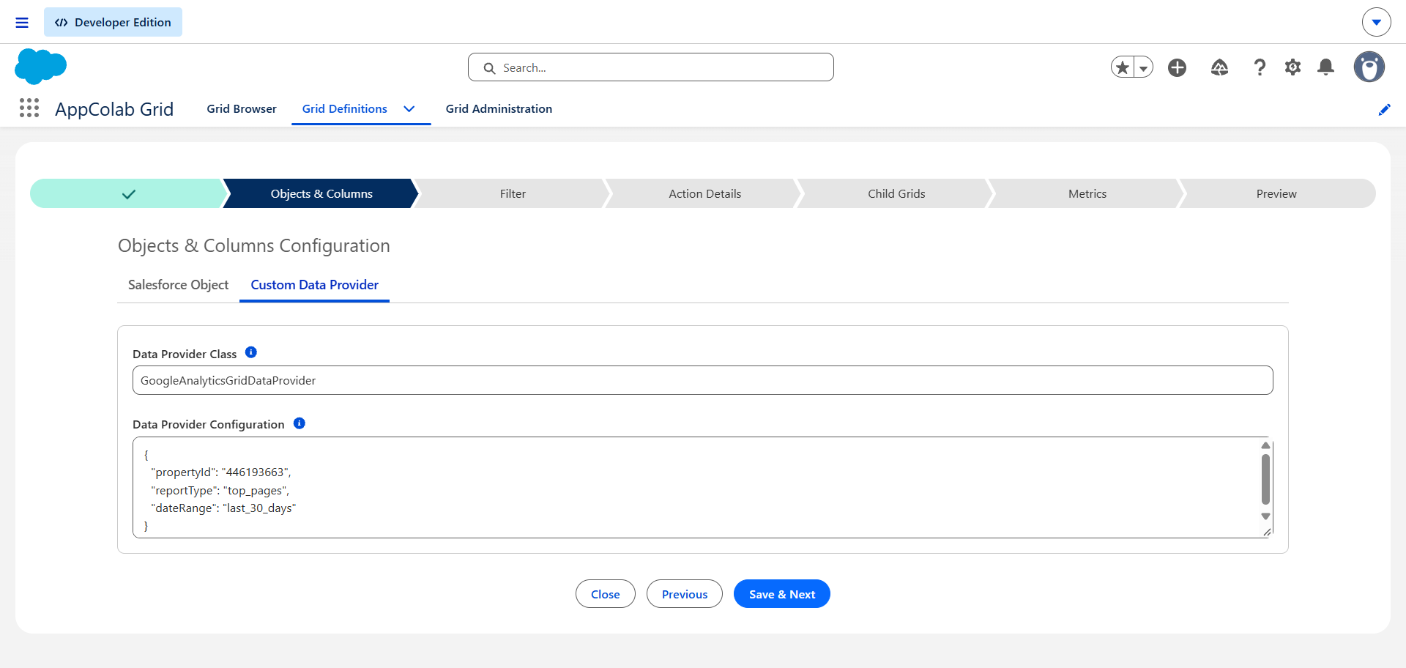
Task: Click the textarea resize handle corner
Action: coord(1267,532)
